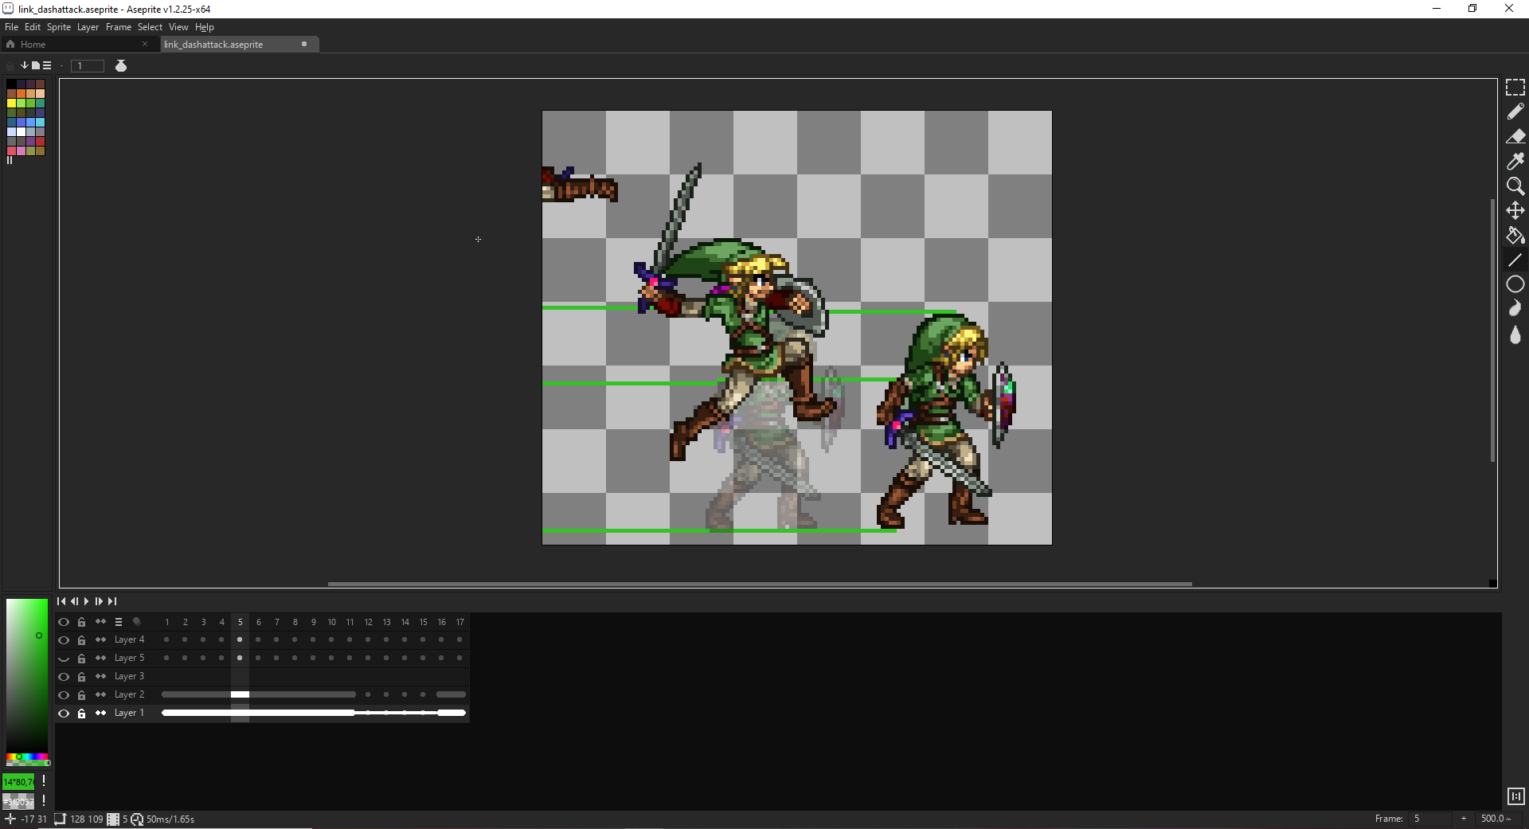Click frame 10 header in timeline
The height and width of the screenshot is (829, 1529).
(331, 622)
